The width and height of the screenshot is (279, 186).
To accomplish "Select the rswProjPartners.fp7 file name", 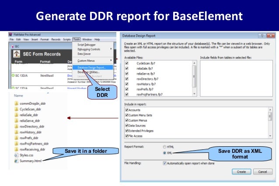I will click(x=150, y=94).
